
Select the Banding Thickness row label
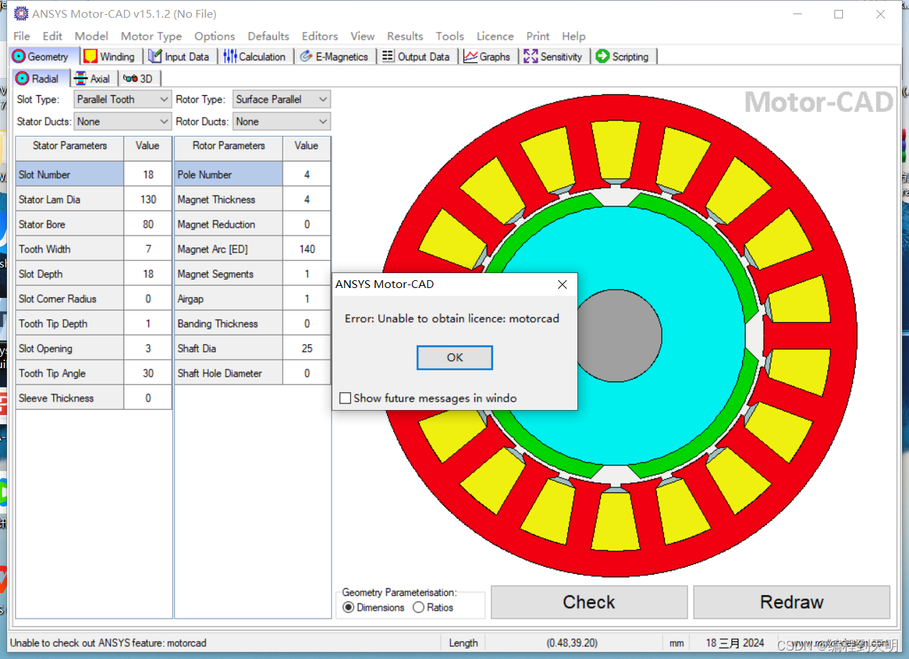pyautogui.click(x=229, y=323)
